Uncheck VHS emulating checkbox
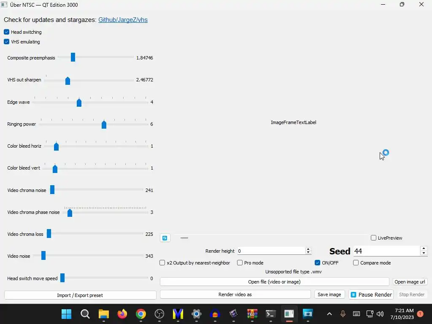The width and height of the screenshot is (432, 324). click(7, 42)
